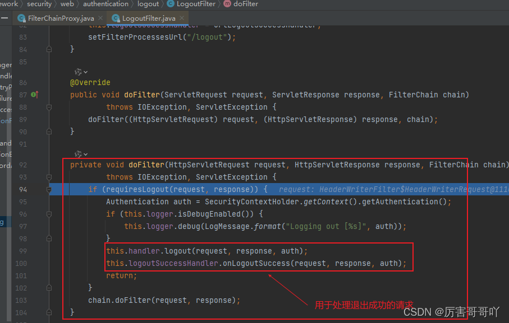Select the LogoutFilter.java editor tab
Screen dimensions: 509x323
[148, 17]
